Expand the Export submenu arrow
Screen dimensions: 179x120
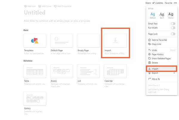(x=174, y=73)
